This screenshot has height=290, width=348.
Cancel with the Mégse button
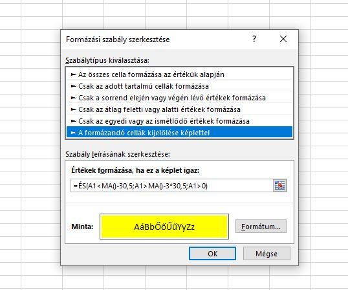pyautogui.click(x=266, y=254)
